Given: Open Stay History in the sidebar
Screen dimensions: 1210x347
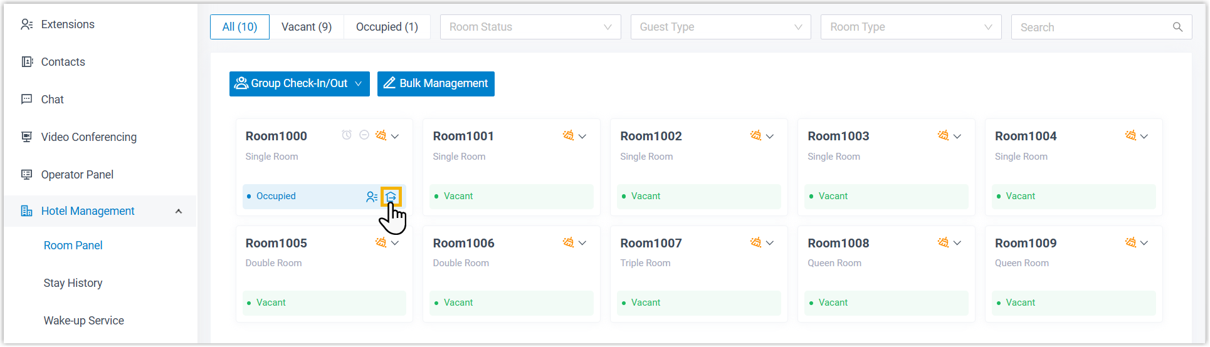Looking at the screenshot, I should (x=73, y=283).
